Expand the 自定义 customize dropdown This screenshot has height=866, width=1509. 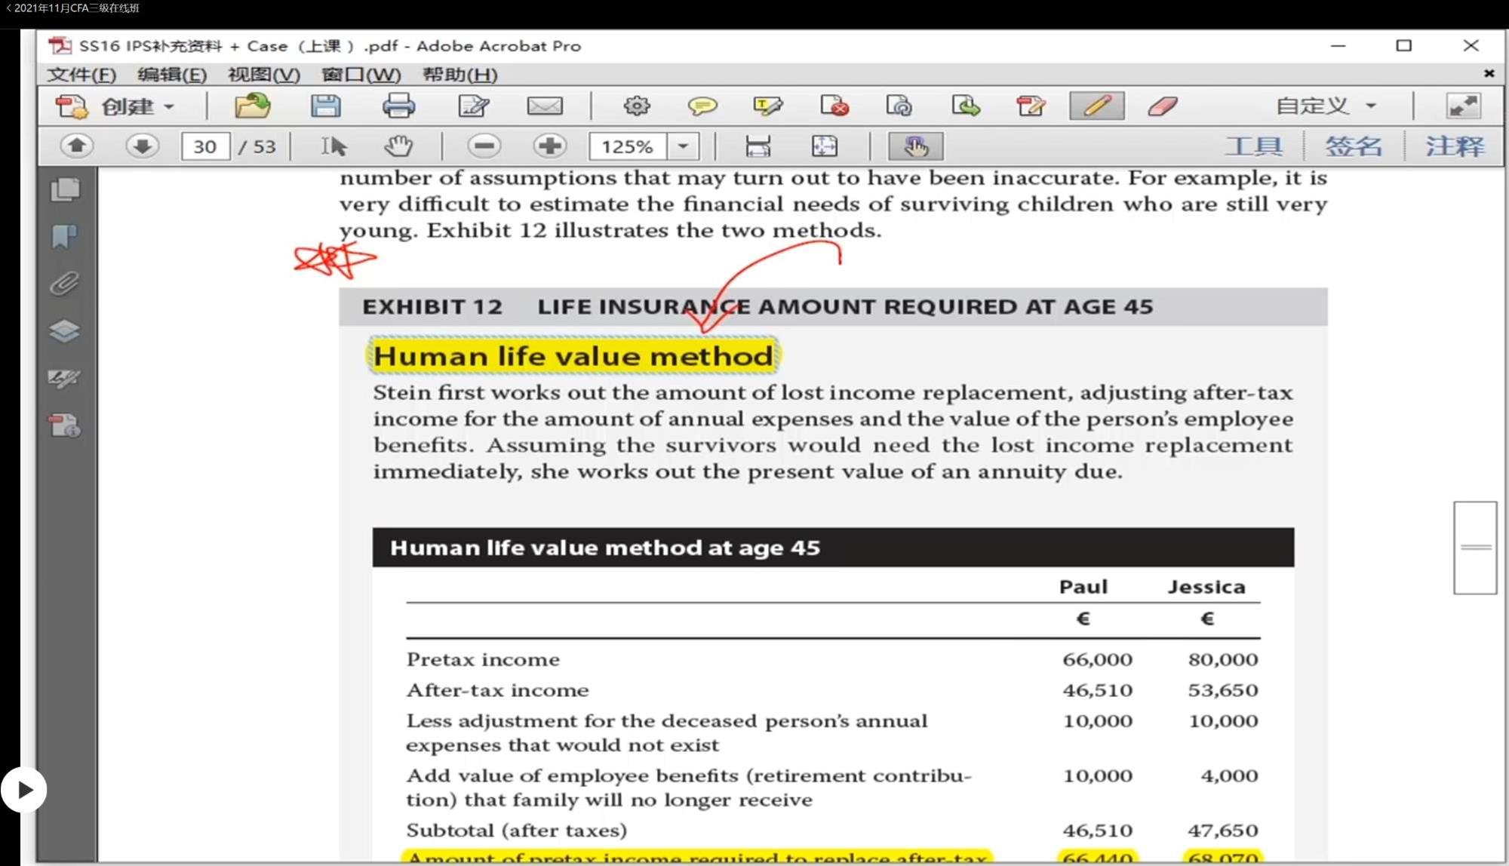coord(1371,106)
